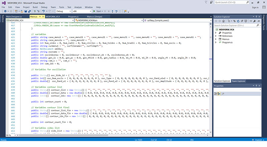The height and width of the screenshot is (147, 267).
Task: Toggle pin on Main.cs tab
Action: coord(40,17)
